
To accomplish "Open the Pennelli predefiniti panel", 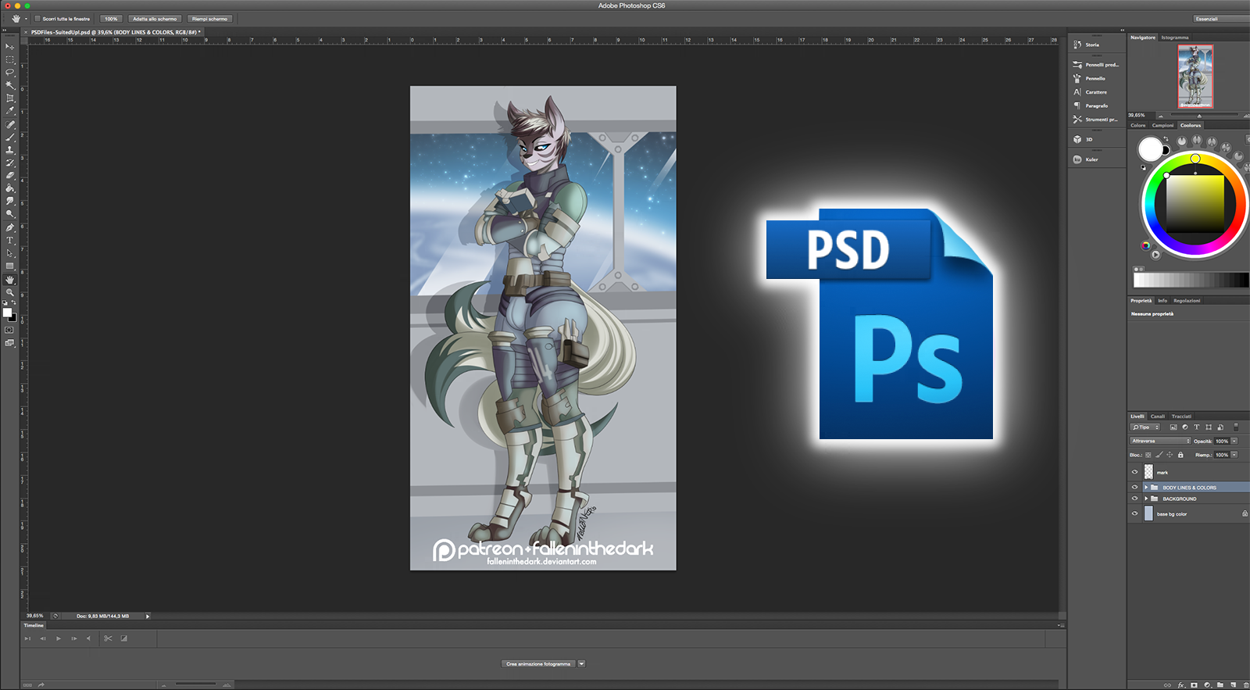I will (1095, 65).
